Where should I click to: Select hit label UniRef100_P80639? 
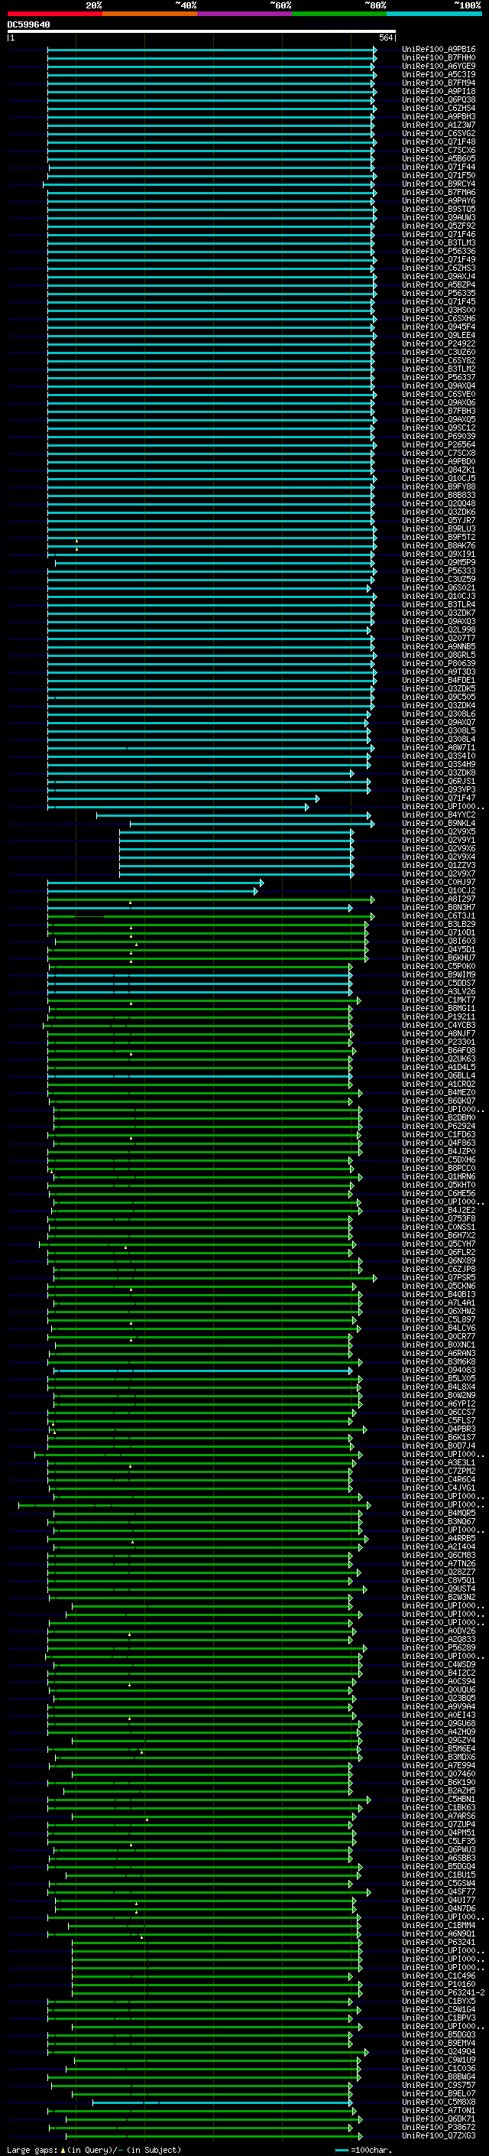click(439, 663)
